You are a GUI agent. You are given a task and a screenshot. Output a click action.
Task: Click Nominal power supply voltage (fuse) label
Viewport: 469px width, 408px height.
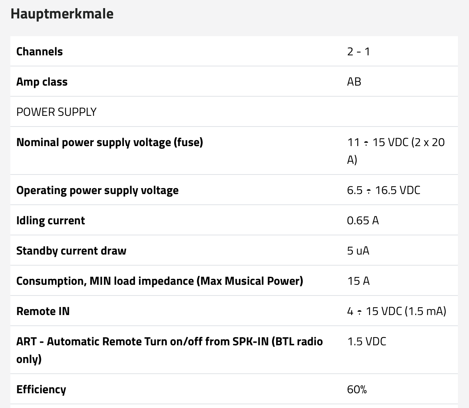110,142
